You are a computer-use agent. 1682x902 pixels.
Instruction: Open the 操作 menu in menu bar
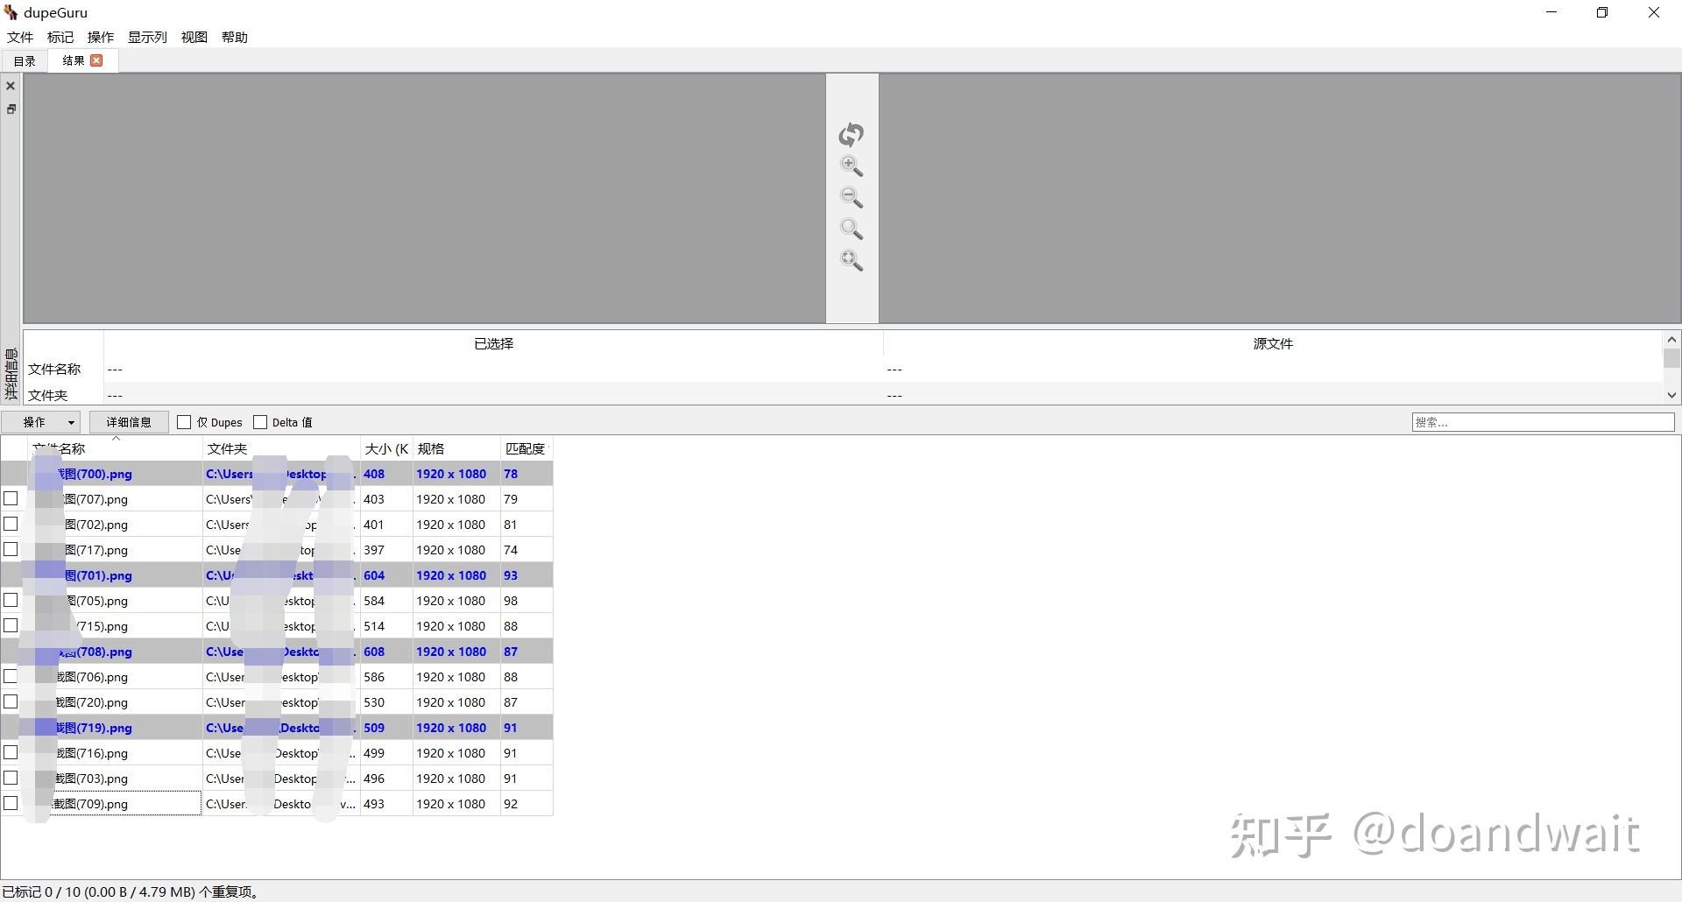pyautogui.click(x=101, y=37)
